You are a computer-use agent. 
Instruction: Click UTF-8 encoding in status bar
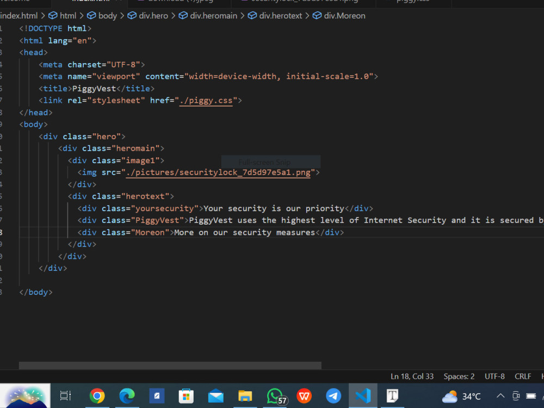point(494,376)
